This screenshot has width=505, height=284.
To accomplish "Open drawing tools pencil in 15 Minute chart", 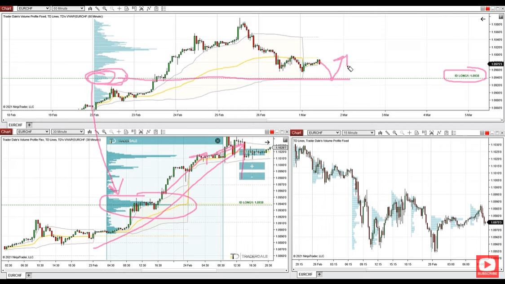I will (x=387, y=133).
